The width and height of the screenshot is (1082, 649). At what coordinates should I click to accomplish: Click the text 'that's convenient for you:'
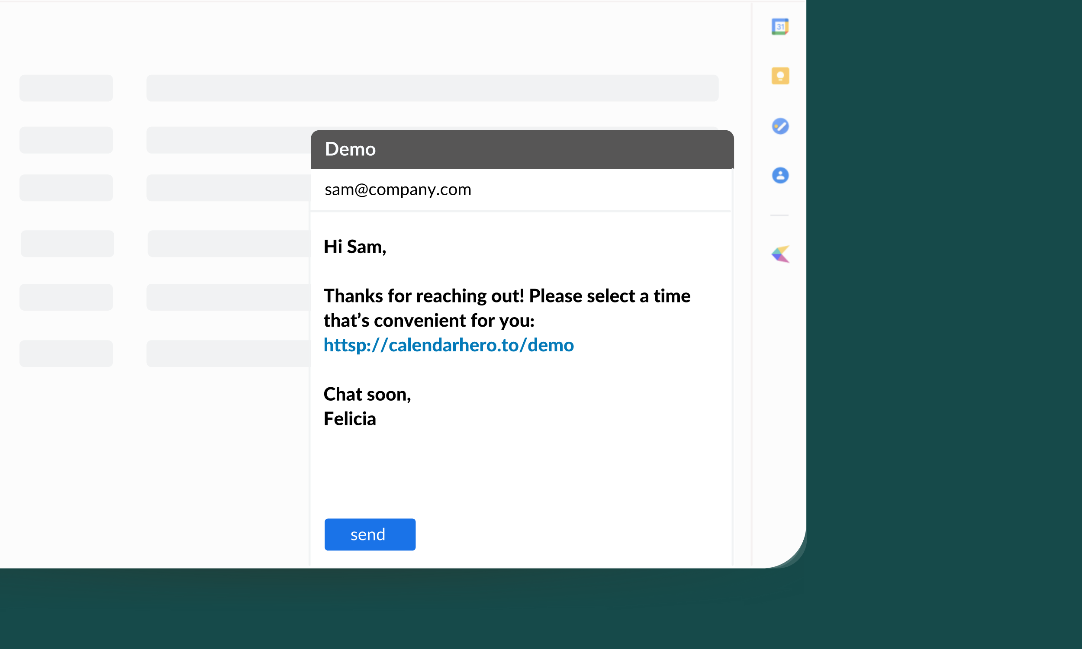pyautogui.click(x=428, y=321)
